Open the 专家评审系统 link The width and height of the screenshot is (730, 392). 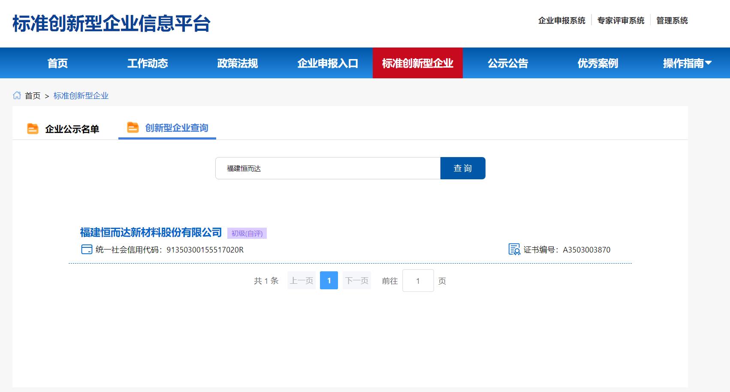click(621, 21)
